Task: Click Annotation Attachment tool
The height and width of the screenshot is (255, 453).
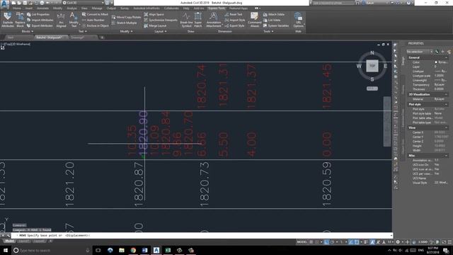Action: (x=214, y=20)
